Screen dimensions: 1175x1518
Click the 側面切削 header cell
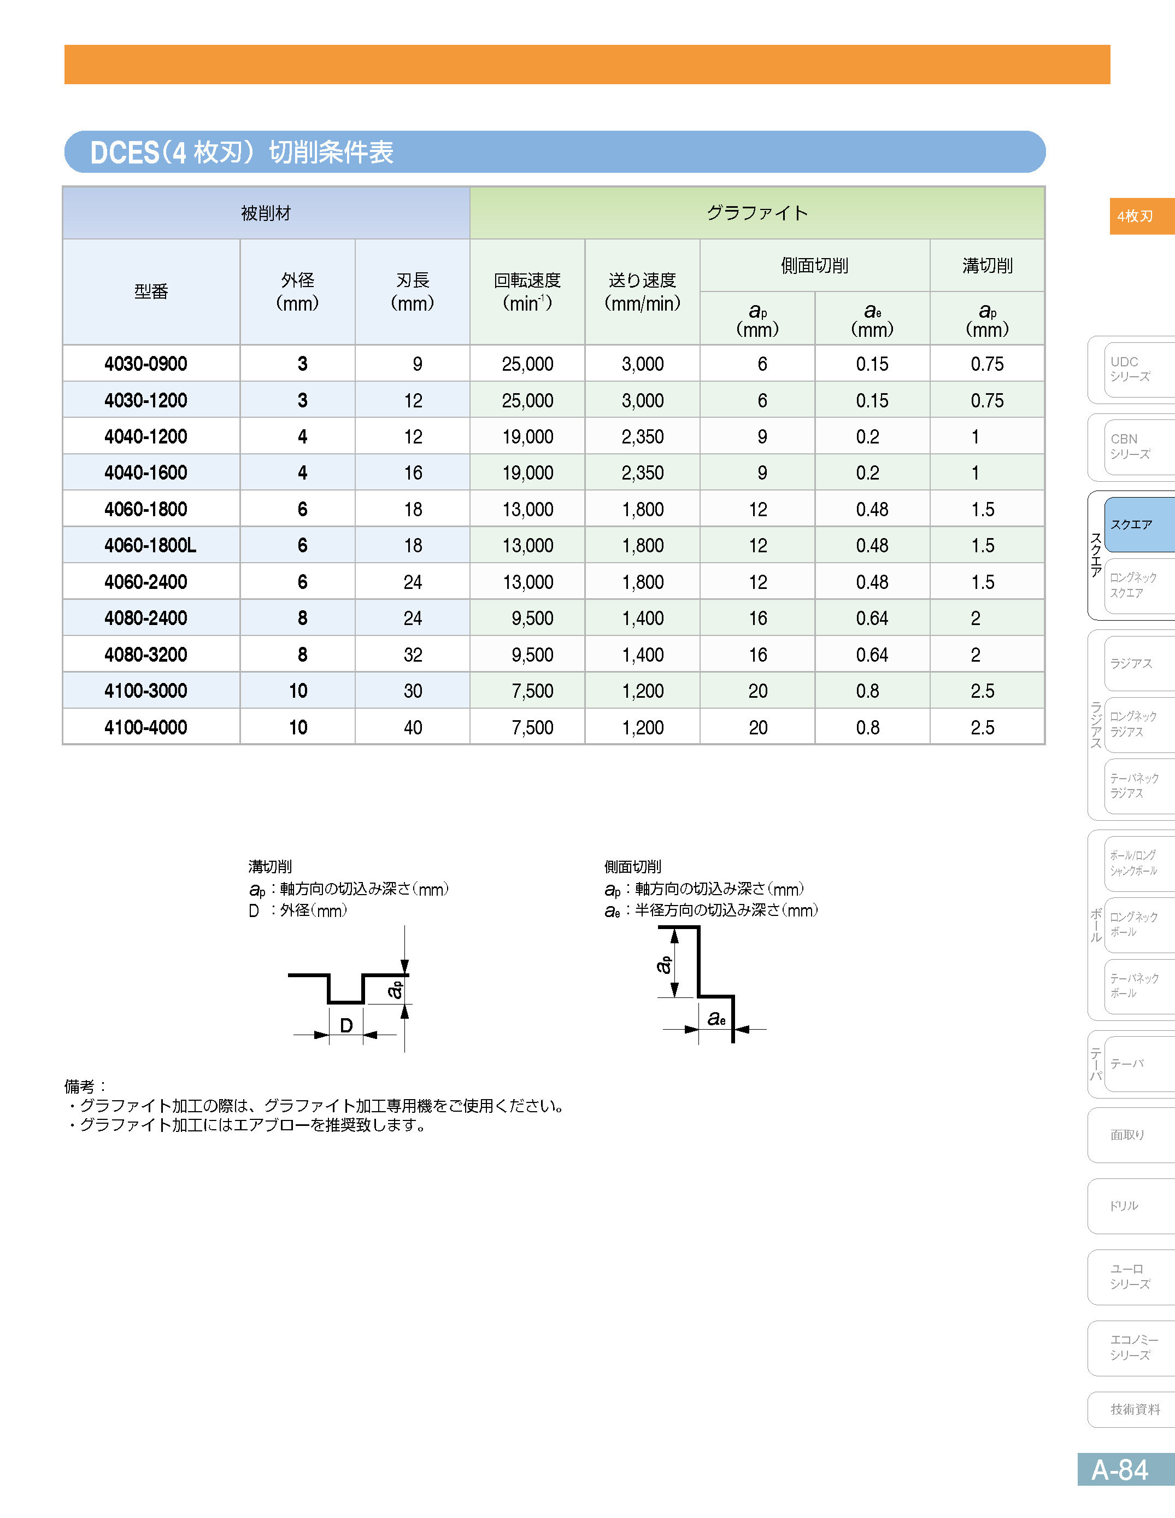[815, 266]
